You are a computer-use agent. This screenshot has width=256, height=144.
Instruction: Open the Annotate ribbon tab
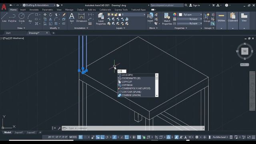point(34,10)
